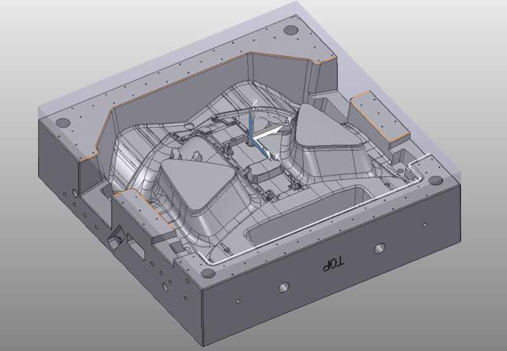Select the rectangular slot cutout on the left side face

click(136, 246)
